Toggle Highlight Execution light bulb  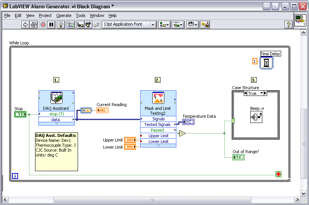point(61,24)
